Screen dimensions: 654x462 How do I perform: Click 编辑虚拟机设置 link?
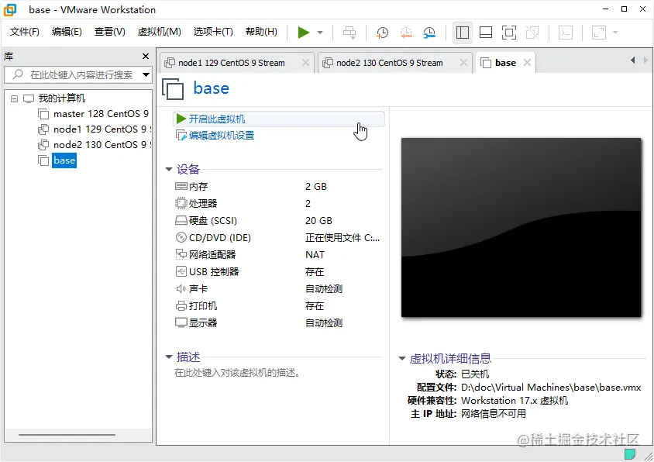click(222, 136)
